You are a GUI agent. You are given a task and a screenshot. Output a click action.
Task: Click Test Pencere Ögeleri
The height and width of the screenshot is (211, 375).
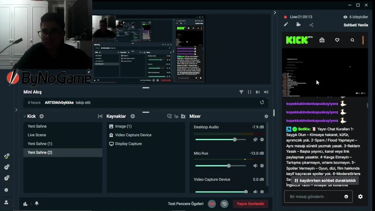(x=185, y=204)
